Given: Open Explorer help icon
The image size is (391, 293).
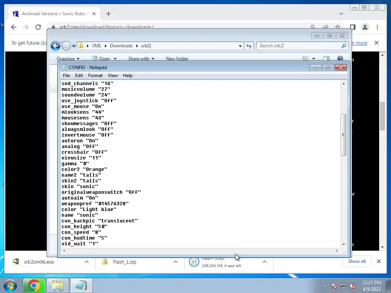Looking at the screenshot, I should [340, 58].
